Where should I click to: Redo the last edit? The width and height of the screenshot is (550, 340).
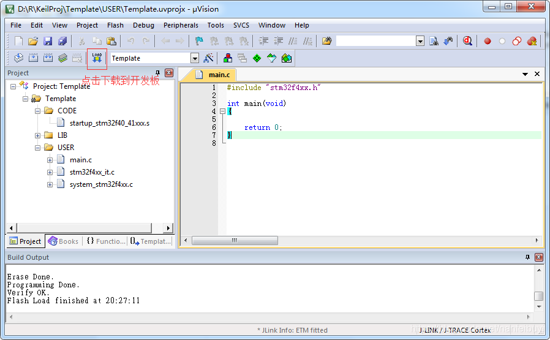tap(146, 41)
